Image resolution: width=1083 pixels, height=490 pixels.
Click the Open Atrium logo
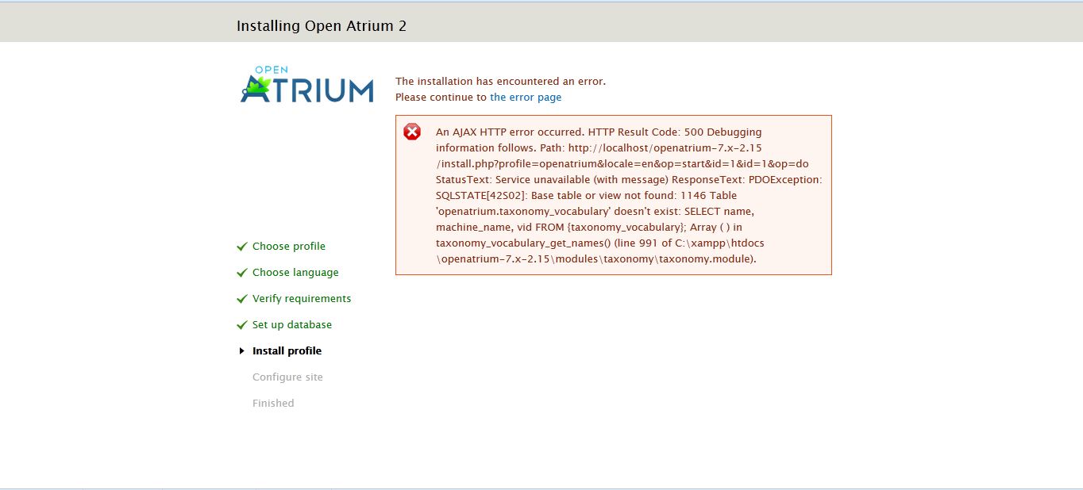[306, 85]
